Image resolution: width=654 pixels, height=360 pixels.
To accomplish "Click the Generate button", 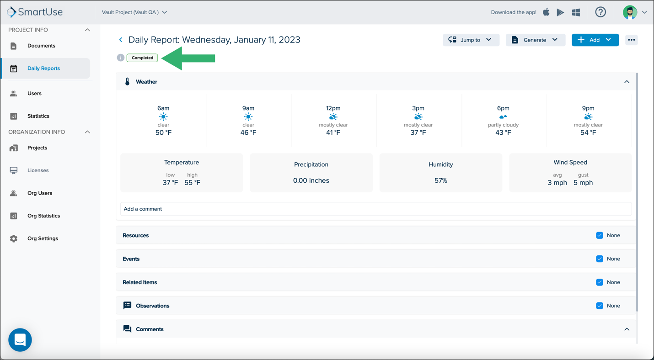I will pyautogui.click(x=535, y=40).
